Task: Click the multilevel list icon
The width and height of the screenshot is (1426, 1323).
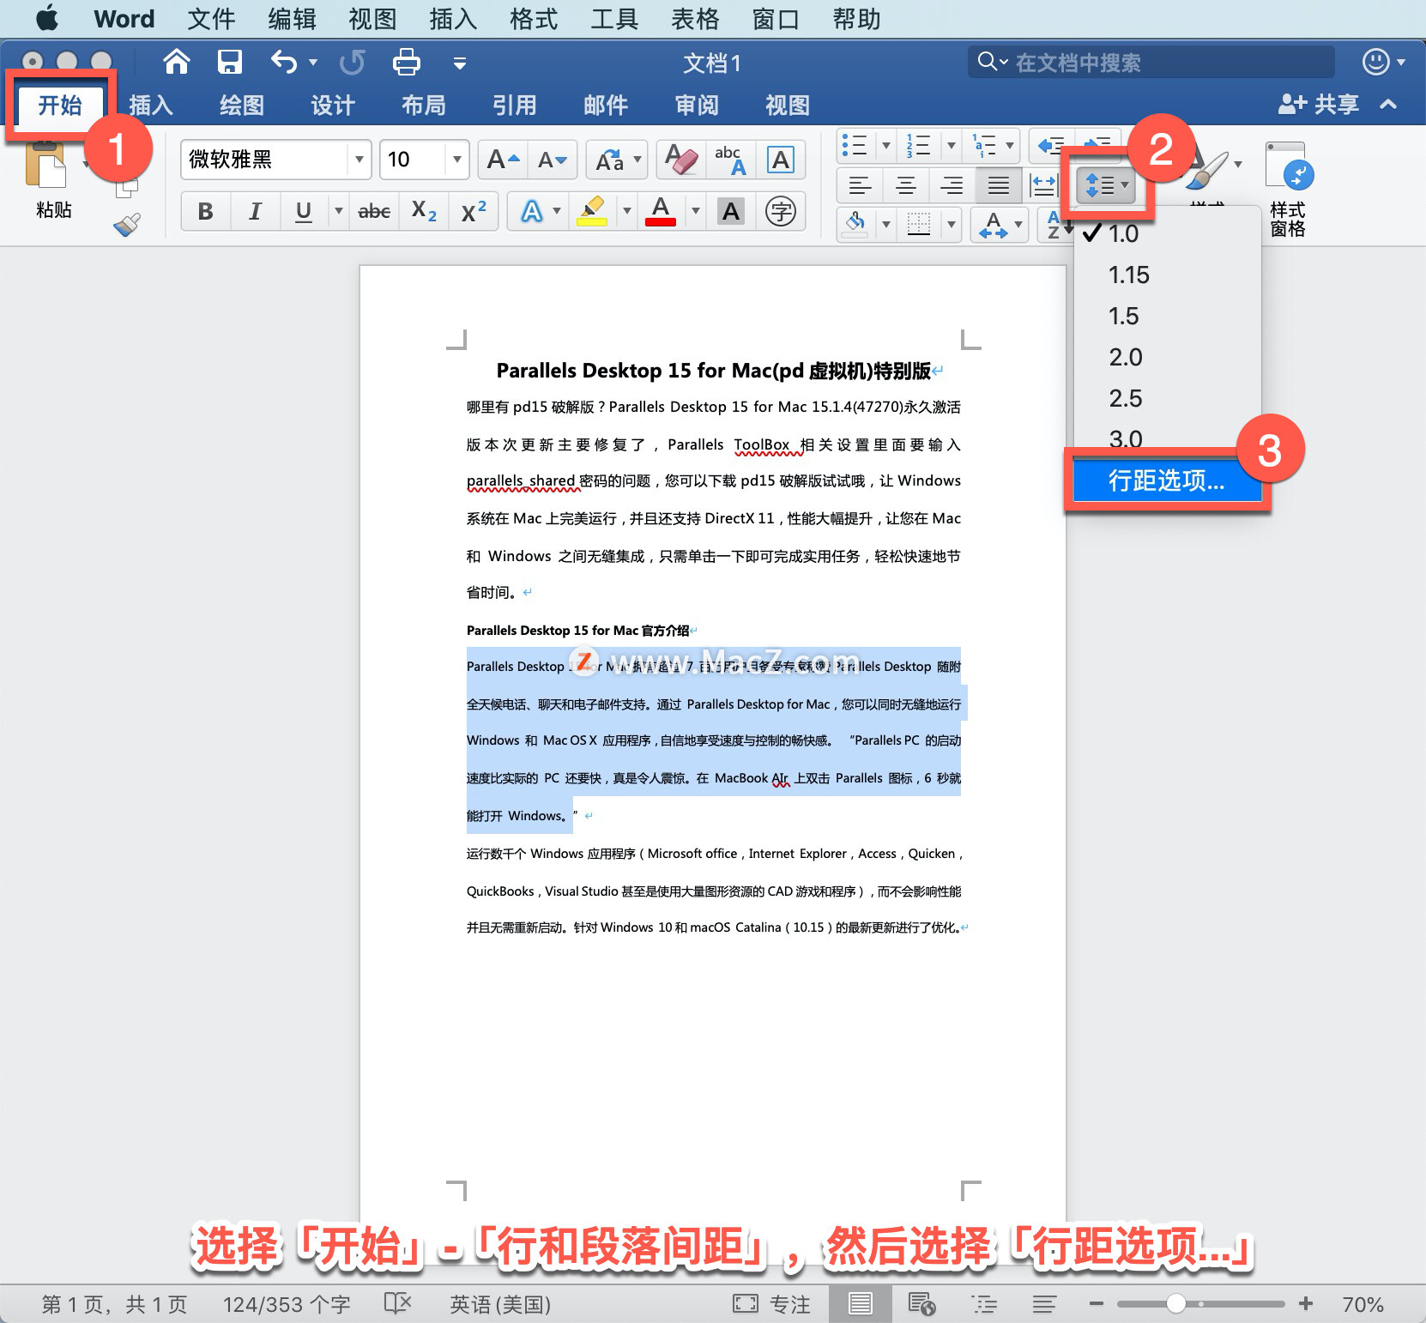Action: pos(983,145)
